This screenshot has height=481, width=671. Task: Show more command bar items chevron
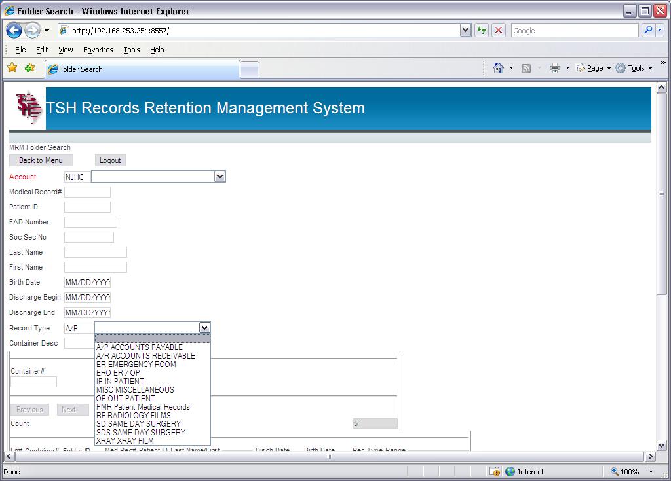pyautogui.click(x=663, y=63)
